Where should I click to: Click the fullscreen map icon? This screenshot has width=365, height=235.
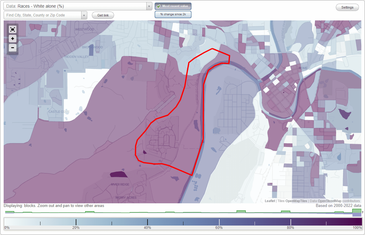(x=12, y=30)
